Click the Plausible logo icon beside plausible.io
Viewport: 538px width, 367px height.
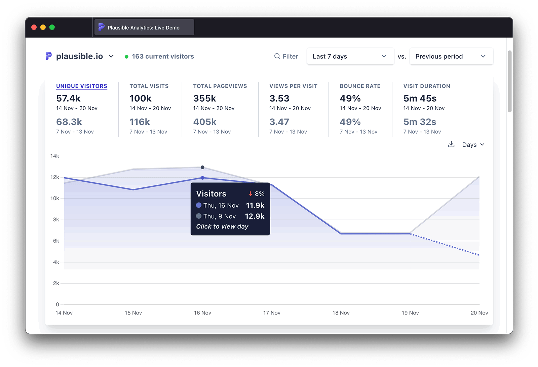click(x=49, y=56)
